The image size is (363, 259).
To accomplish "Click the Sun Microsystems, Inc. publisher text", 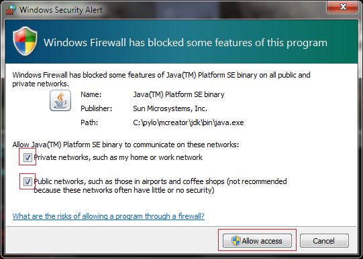I will coord(170,108).
